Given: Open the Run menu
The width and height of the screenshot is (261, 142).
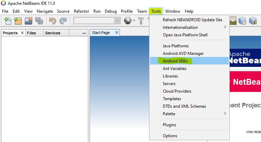Looking at the screenshot, I should (x=97, y=11).
